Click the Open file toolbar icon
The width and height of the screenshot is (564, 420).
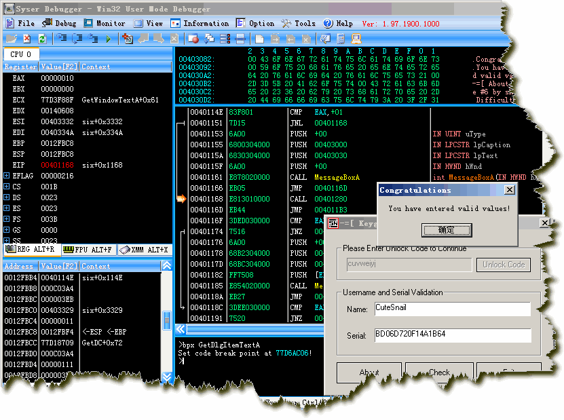click(11, 39)
